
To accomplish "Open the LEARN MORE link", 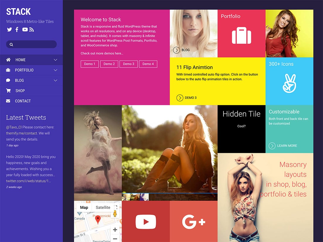I will coord(287,146).
